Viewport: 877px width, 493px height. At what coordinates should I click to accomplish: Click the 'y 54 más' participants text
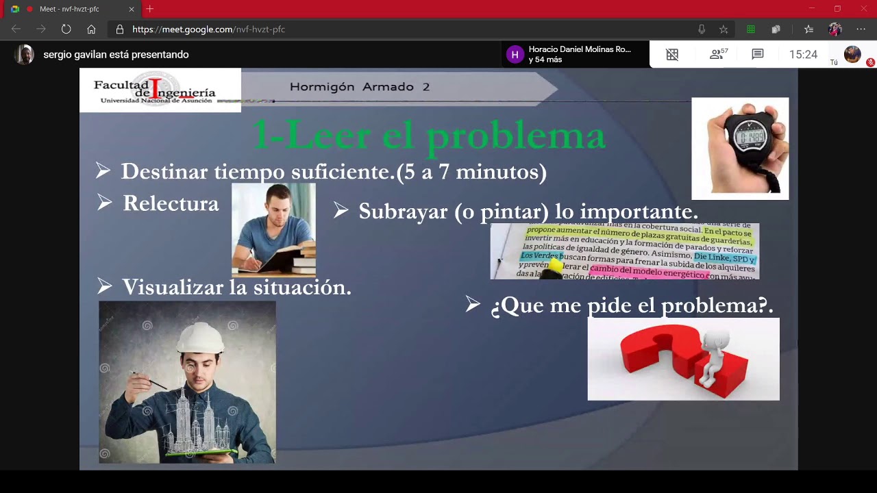click(x=545, y=60)
